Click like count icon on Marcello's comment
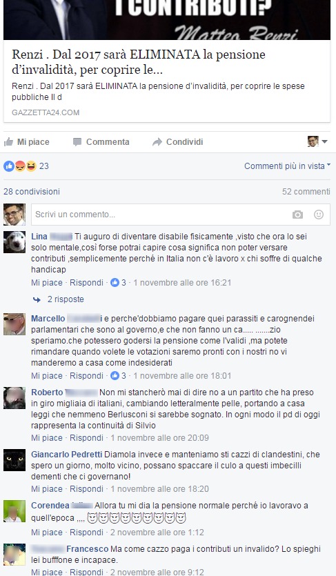 point(115,375)
